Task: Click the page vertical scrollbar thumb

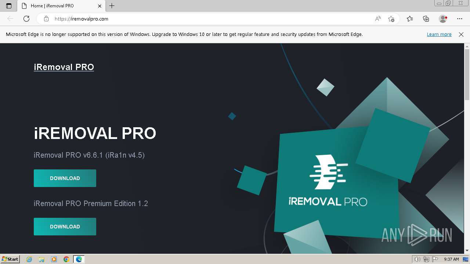Action: point(467,74)
